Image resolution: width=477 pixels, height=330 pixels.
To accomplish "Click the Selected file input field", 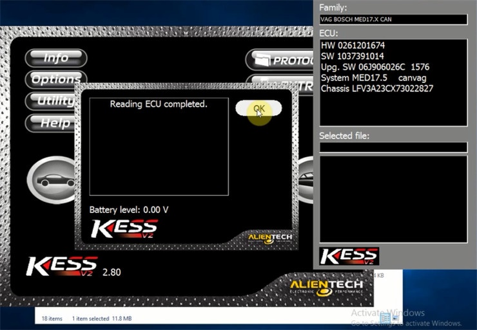I will point(393,147).
